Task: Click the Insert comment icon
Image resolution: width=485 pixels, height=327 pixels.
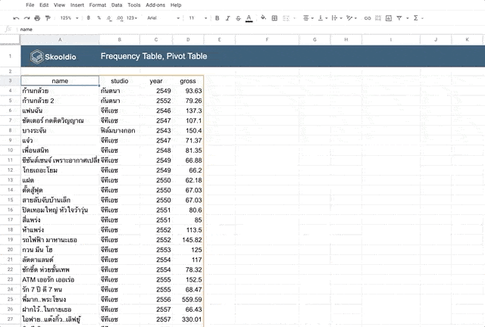Action: 378,18
